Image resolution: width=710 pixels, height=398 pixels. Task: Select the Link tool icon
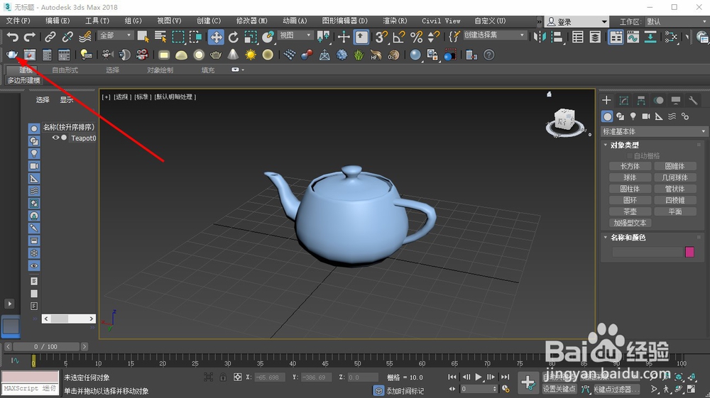click(50, 37)
